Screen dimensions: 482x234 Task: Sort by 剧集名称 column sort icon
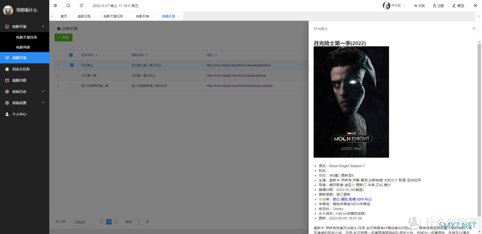146,55
